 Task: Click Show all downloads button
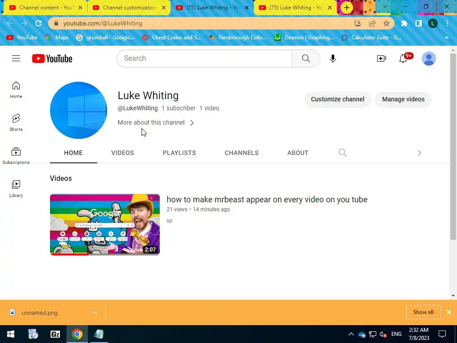click(x=423, y=312)
